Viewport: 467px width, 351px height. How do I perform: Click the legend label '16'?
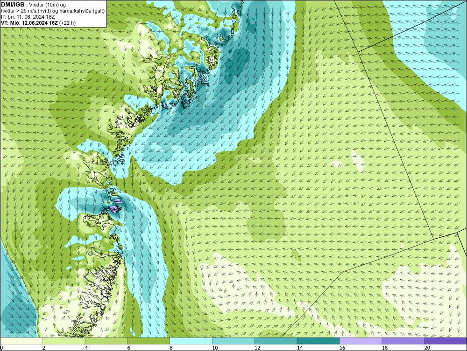(342, 348)
